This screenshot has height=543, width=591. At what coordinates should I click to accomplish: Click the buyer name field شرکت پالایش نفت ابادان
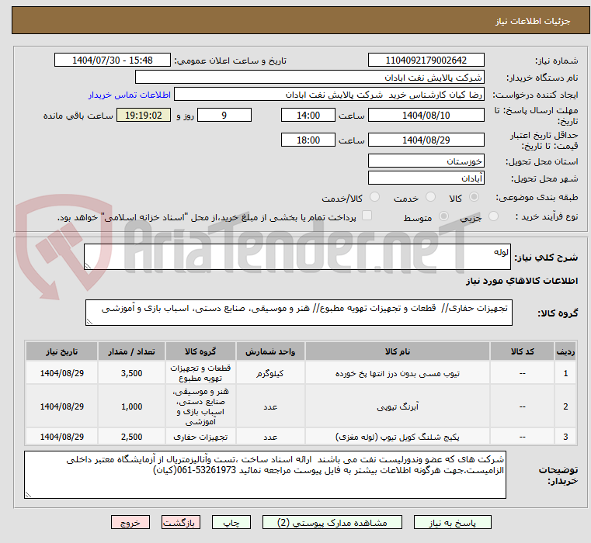coord(309,78)
